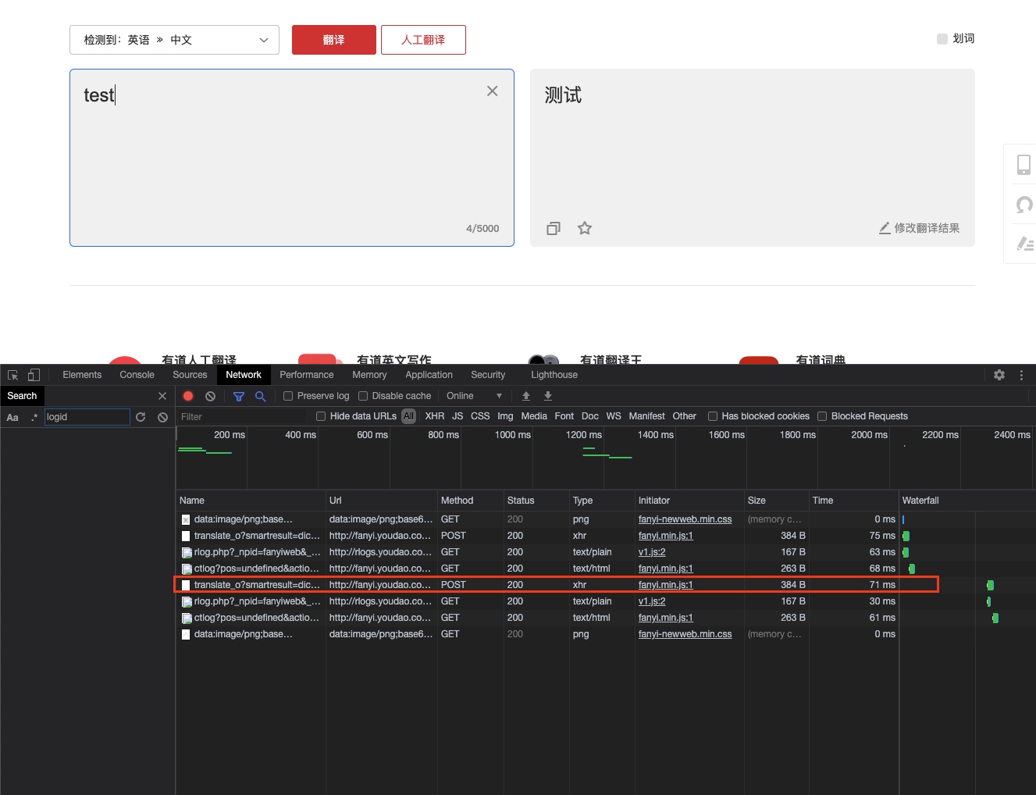The height and width of the screenshot is (795, 1036).
Task: Close the Search panel
Action: 162,396
